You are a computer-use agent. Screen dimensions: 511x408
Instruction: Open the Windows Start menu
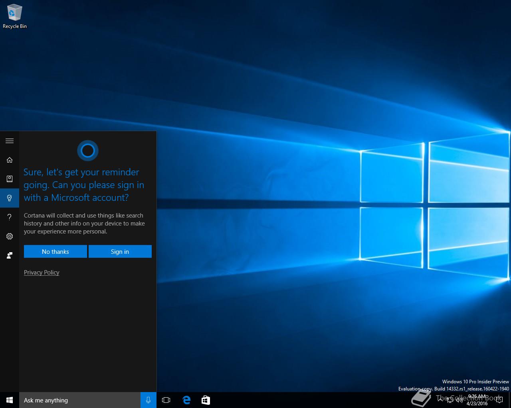(x=10, y=400)
